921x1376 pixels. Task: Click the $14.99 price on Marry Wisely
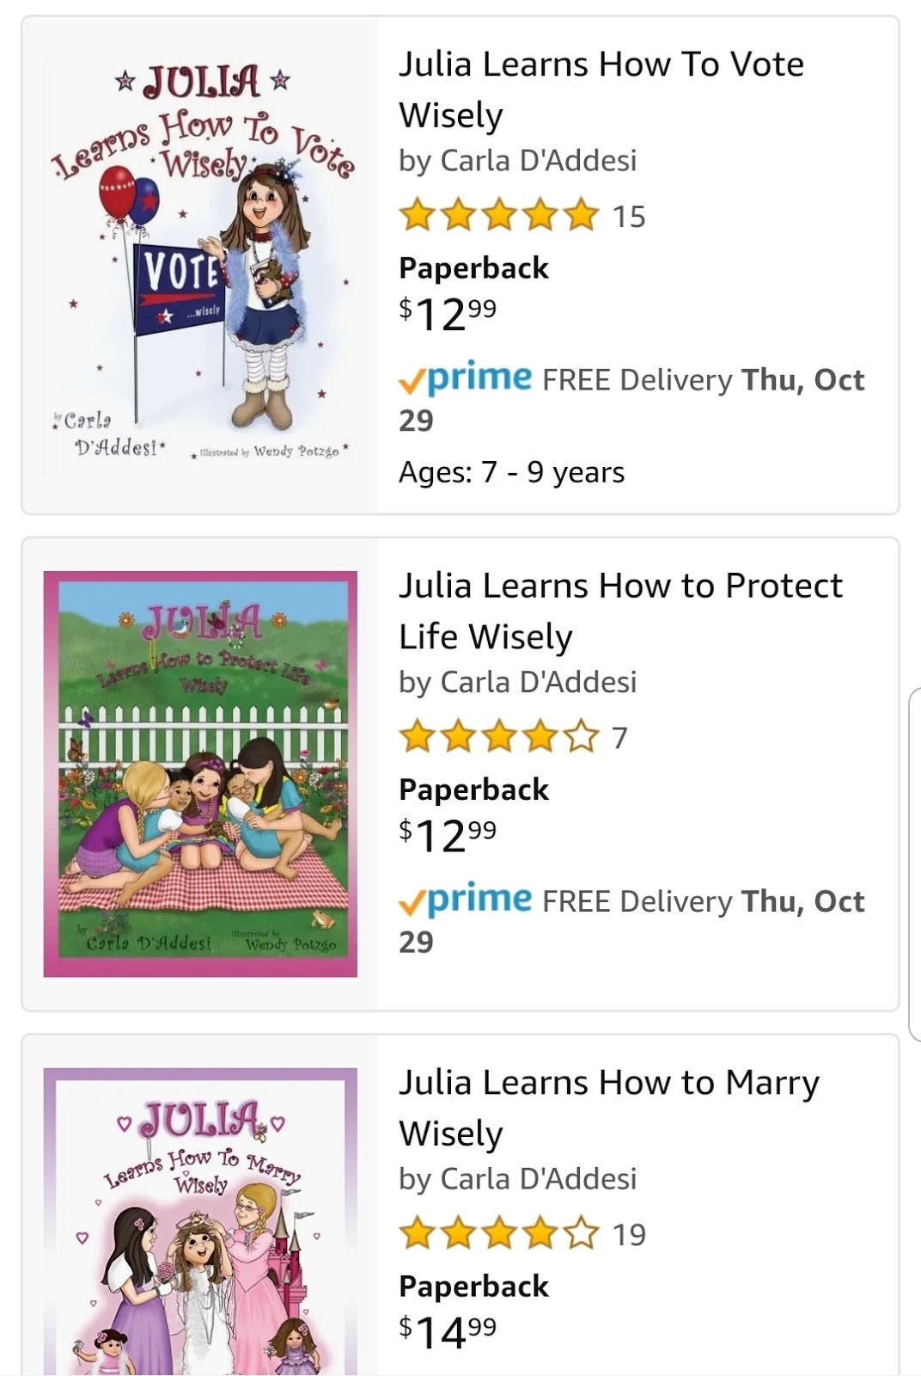coord(448,1331)
